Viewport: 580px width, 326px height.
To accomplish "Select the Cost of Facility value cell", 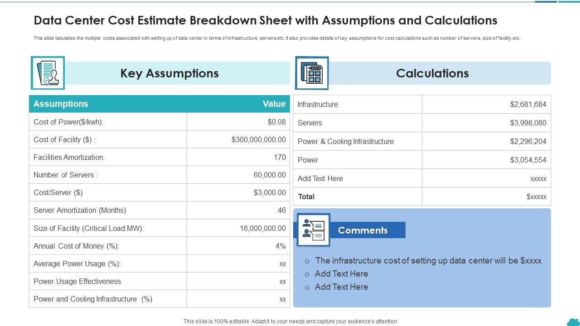I will tap(258, 139).
